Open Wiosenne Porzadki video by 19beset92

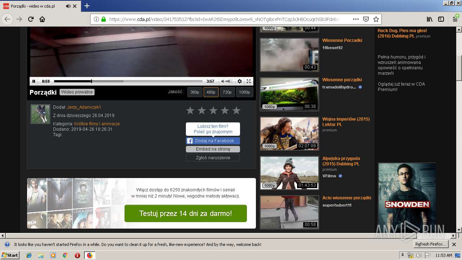click(x=342, y=40)
